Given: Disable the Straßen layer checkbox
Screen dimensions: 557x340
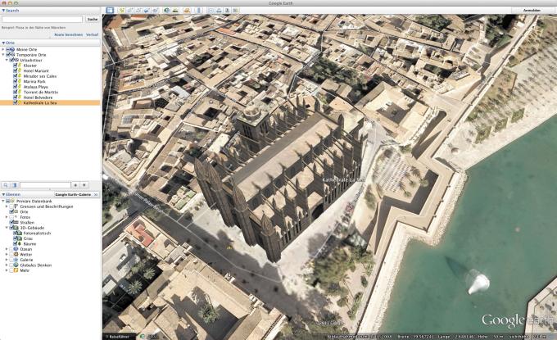Looking at the screenshot, I should [11, 222].
